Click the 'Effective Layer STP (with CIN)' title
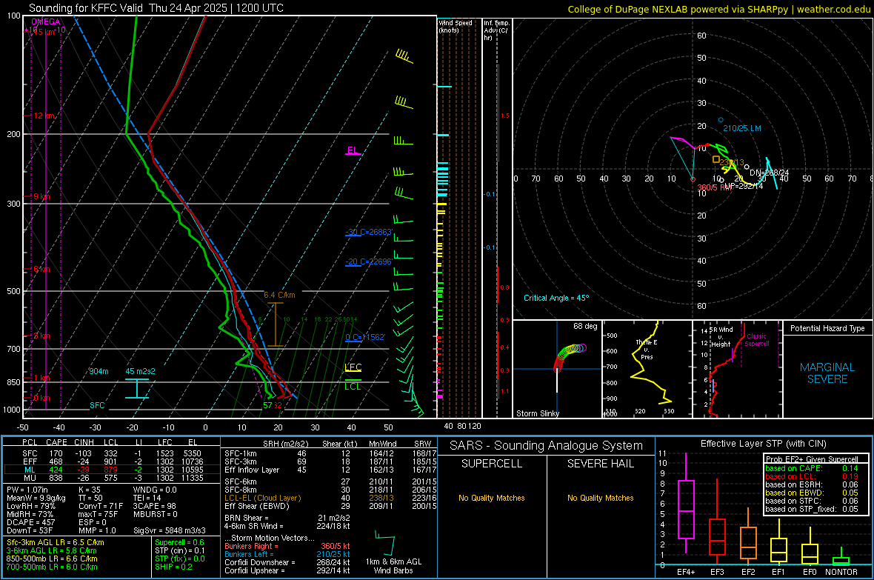This screenshot has width=874, height=580. (x=764, y=444)
